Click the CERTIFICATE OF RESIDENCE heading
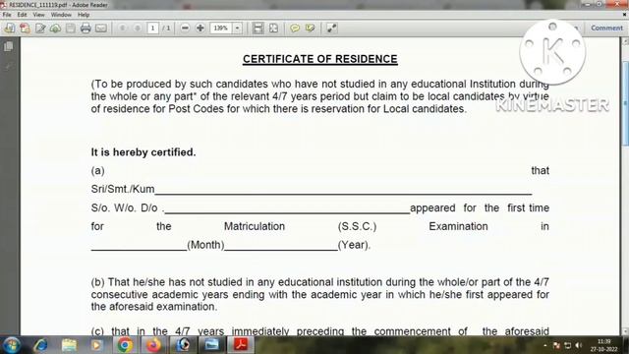Image resolution: width=629 pixels, height=354 pixels. [x=320, y=59]
